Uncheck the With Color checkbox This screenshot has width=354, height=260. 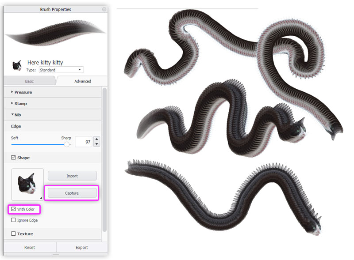click(13, 209)
